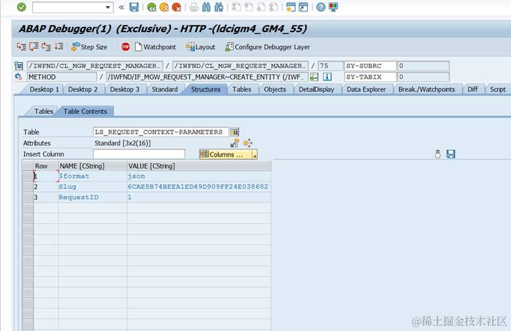Create a Watchpoint
This screenshot has width=511, height=331.
(x=155, y=47)
